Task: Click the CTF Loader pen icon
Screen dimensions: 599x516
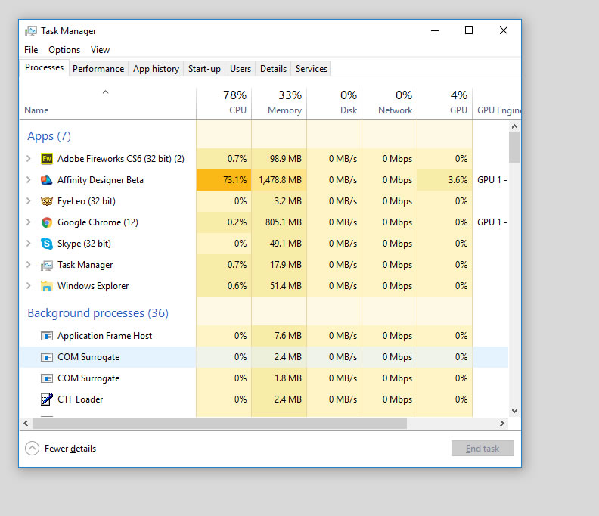Action: coord(47,399)
